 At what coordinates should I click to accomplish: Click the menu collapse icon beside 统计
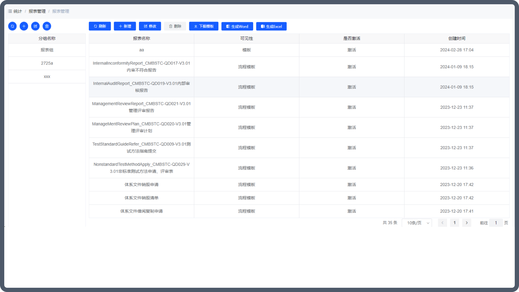[x=10, y=11]
